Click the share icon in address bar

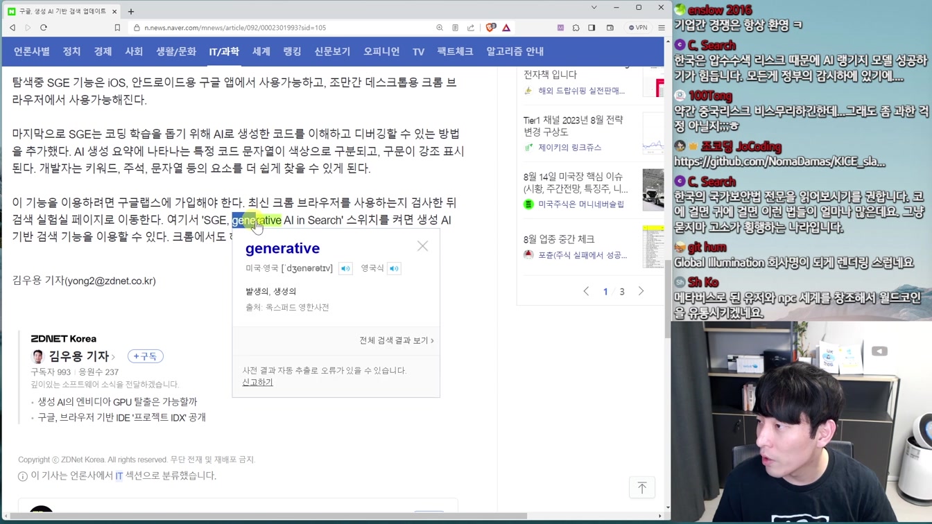(471, 28)
